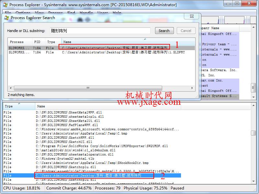Open the Find menu
Screen dimensions: 259x194
[71, 12]
